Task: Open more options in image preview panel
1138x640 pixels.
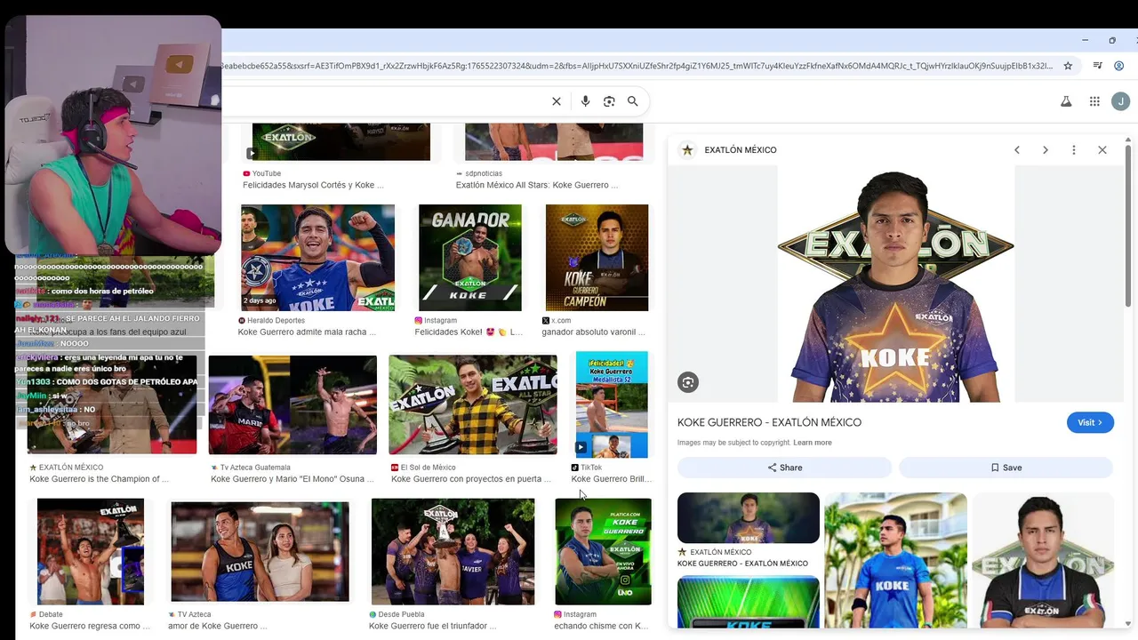Action: click(1074, 150)
